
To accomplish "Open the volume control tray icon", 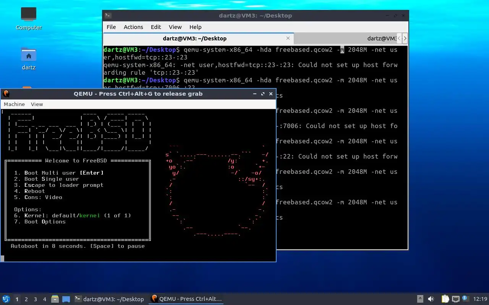I will tap(431, 299).
